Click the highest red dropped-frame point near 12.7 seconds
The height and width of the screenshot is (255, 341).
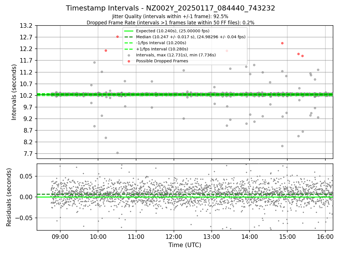click(x=117, y=37)
